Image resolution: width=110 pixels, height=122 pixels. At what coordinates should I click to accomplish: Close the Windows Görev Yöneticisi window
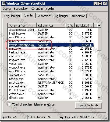coord(105,4)
